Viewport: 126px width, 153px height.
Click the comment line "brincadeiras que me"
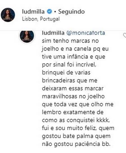[x=69, y=81]
